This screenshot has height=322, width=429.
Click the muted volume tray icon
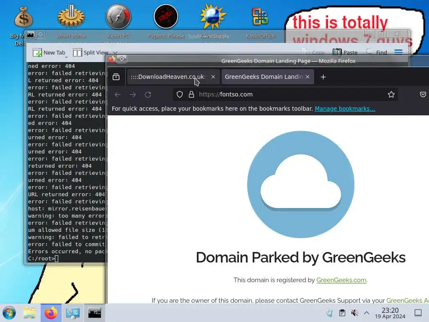click(354, 313)
